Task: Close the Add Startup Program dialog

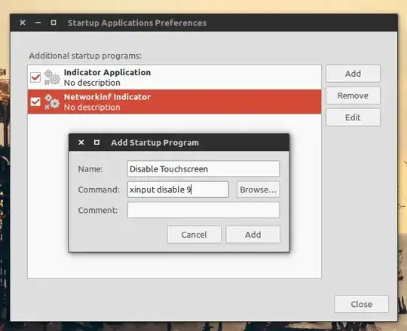Action: tap(81, 142)
